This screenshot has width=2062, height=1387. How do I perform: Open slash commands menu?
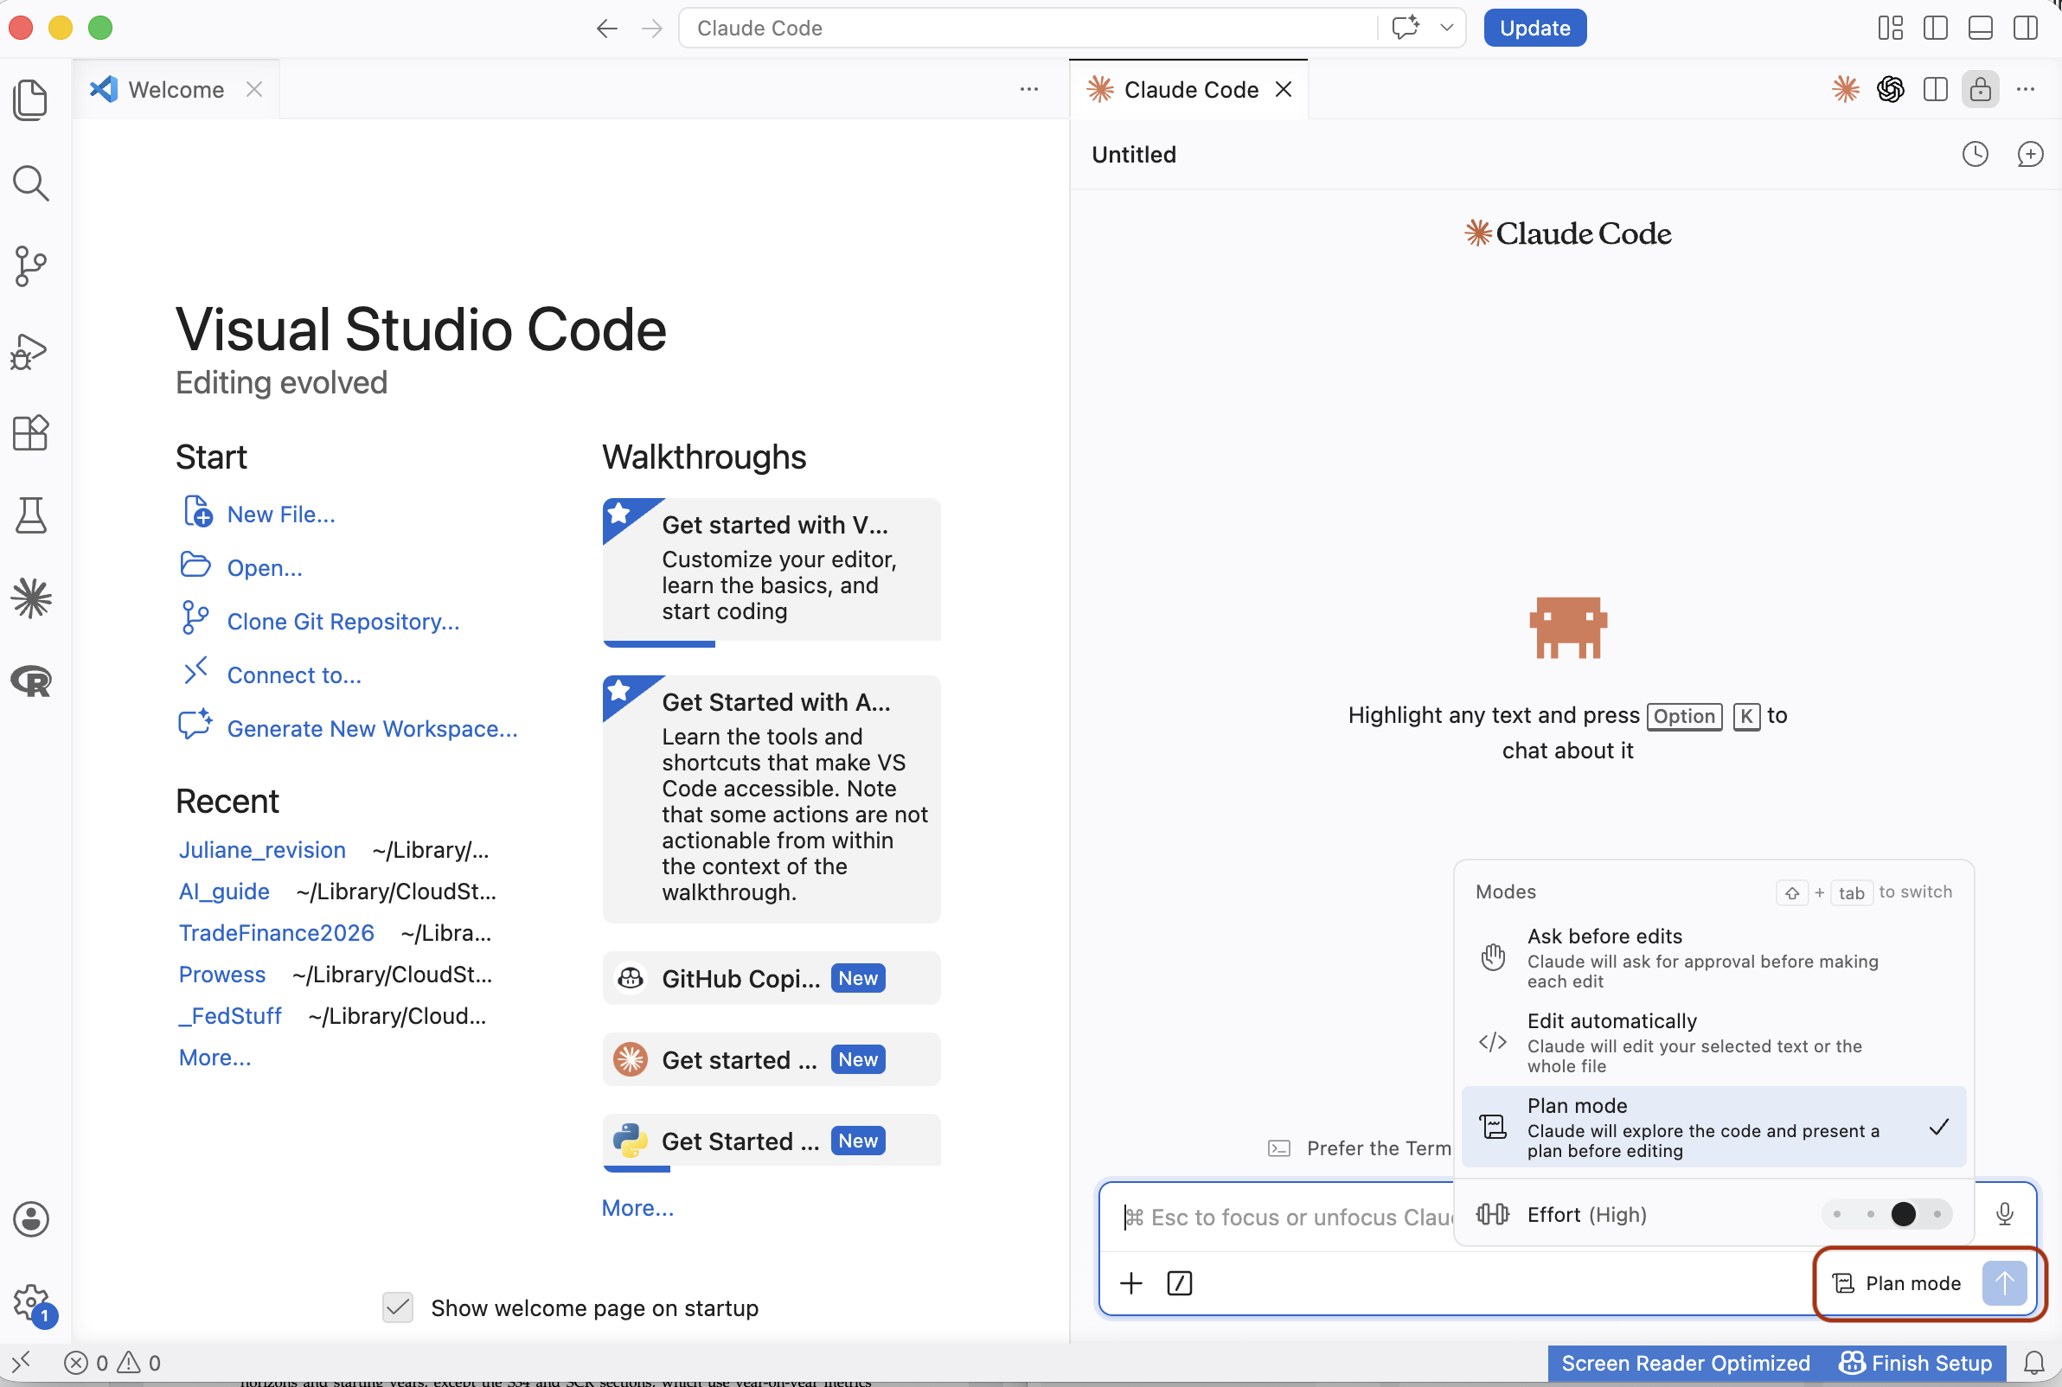point(1180,1283)
